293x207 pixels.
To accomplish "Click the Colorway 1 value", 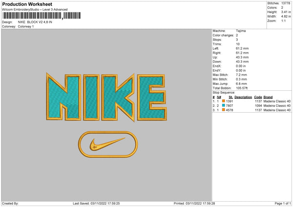I will click(26, 27).
